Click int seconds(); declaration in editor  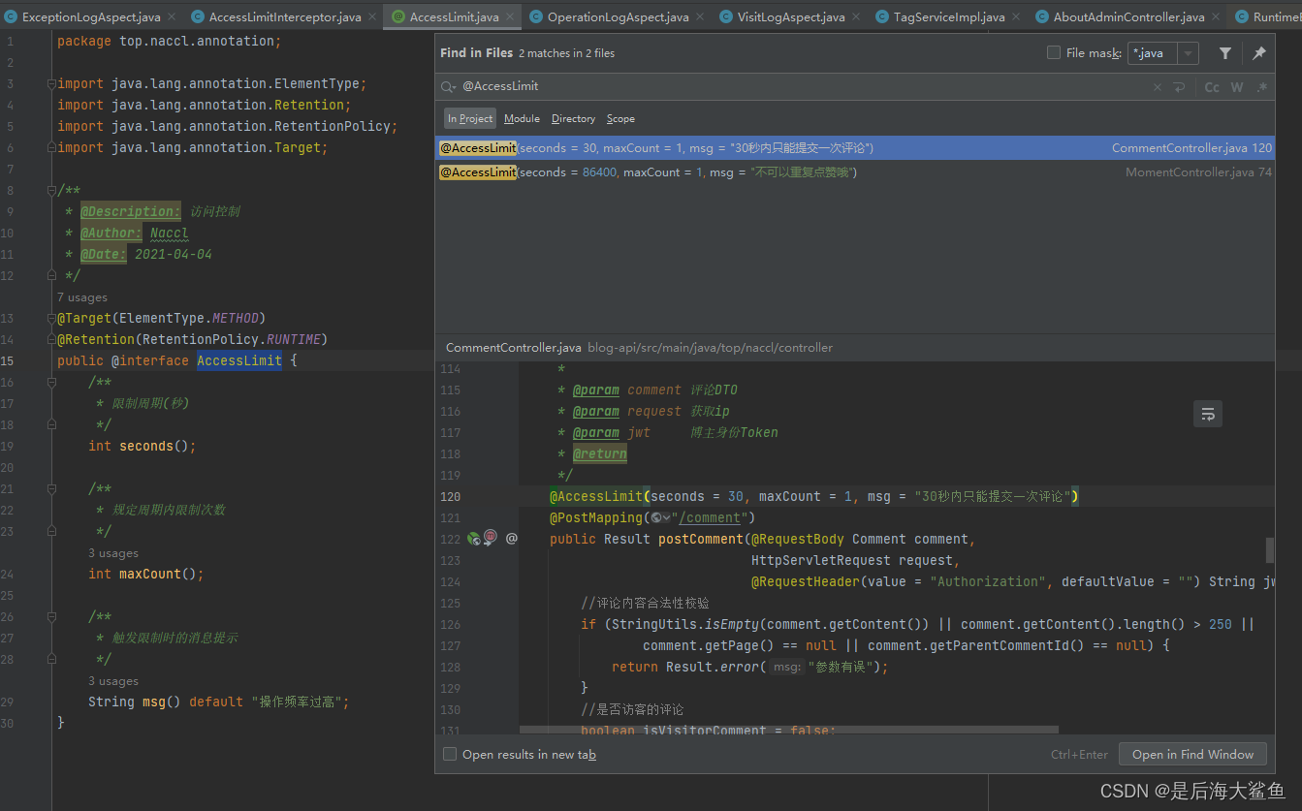coord(143,446)
